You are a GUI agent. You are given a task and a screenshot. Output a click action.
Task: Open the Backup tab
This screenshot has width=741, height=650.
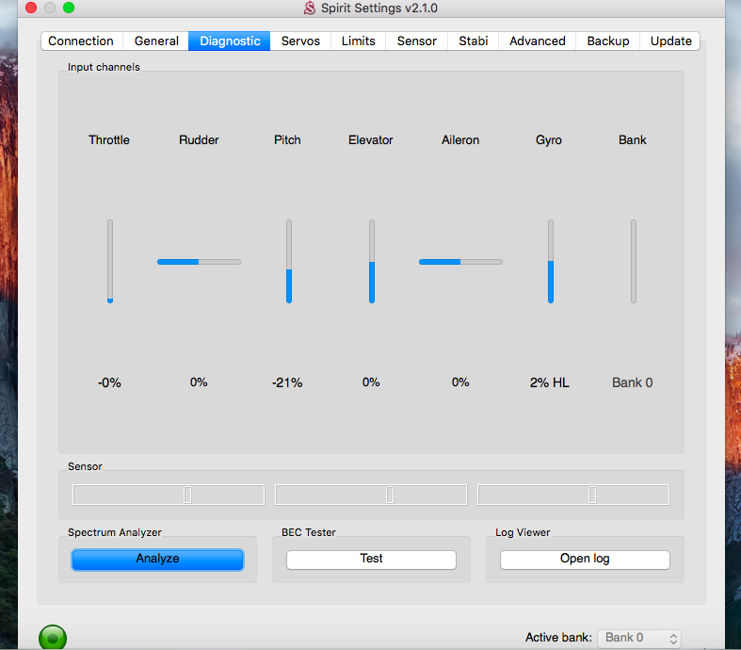point(607,41)
